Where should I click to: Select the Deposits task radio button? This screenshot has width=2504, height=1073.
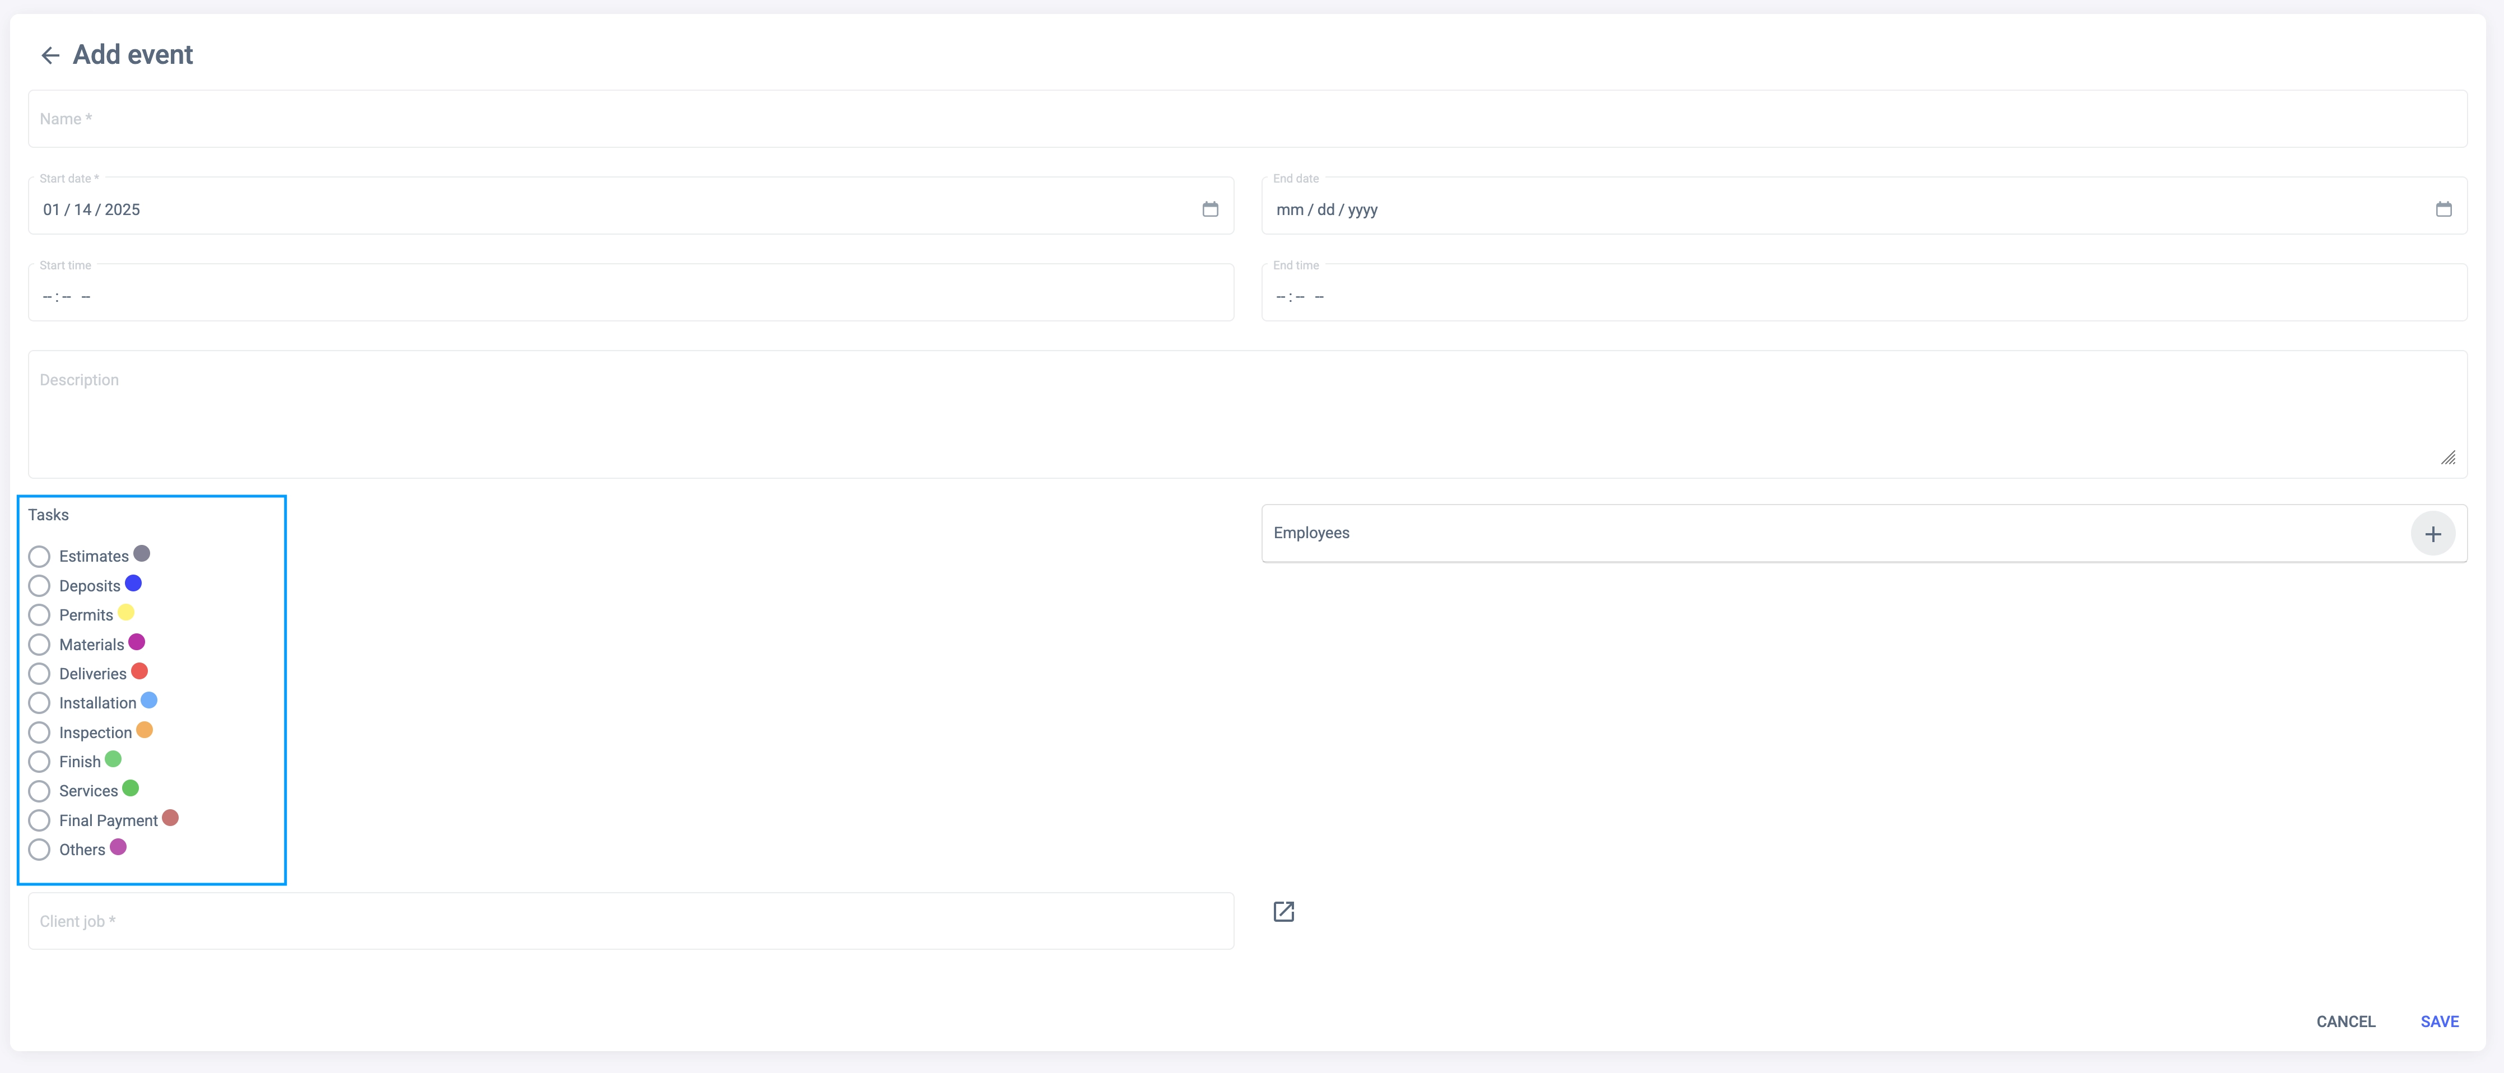coord(39,586)
